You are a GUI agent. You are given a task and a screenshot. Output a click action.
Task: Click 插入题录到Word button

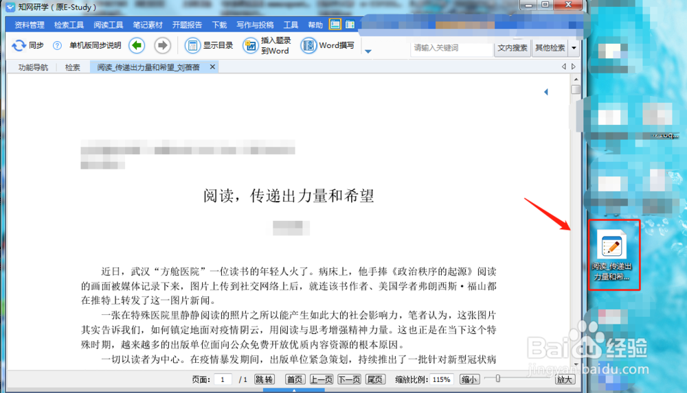(267, 45)
